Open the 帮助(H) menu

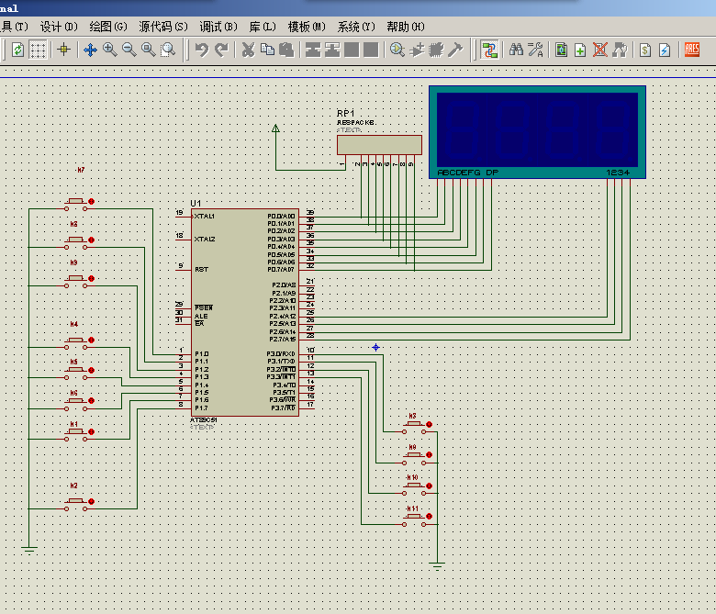tap(406, 27)
